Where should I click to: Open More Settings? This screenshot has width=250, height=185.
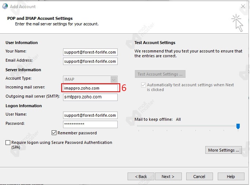pyautogui.click(x=224, y=150)
